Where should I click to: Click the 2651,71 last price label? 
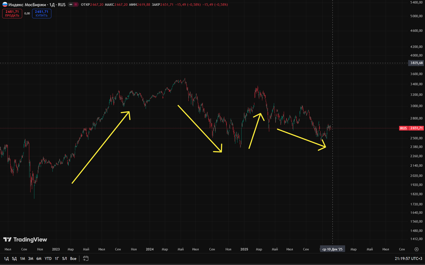416,128
